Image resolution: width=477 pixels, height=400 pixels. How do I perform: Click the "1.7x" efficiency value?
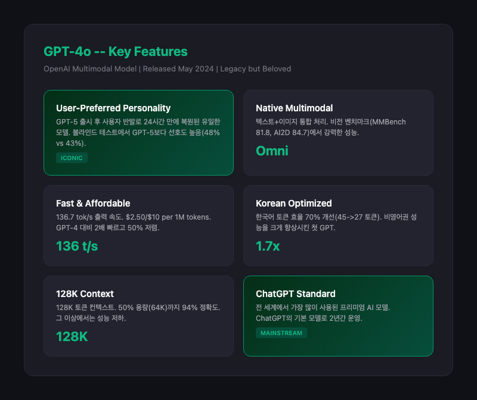(x=268, y=246)
